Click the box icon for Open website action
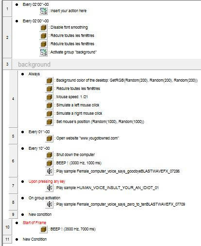The image size is (201, 246). (x=49, y=138)
